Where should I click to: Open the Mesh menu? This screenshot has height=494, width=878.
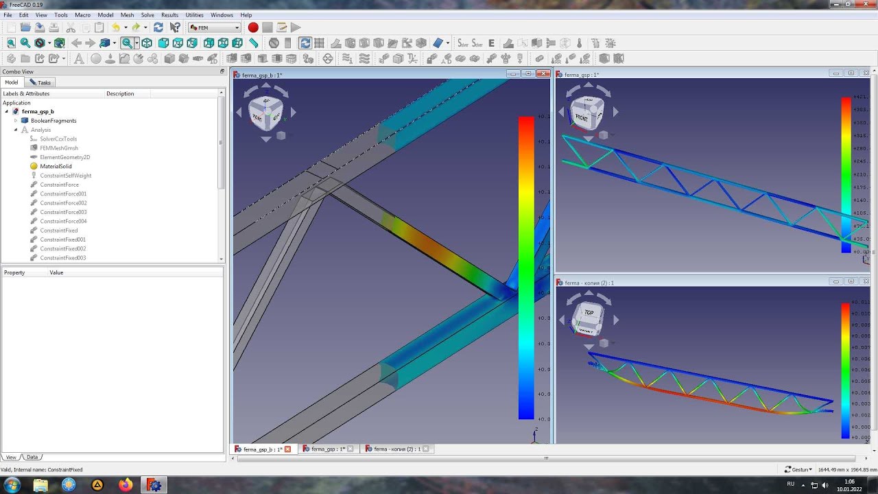pos(127,14)
